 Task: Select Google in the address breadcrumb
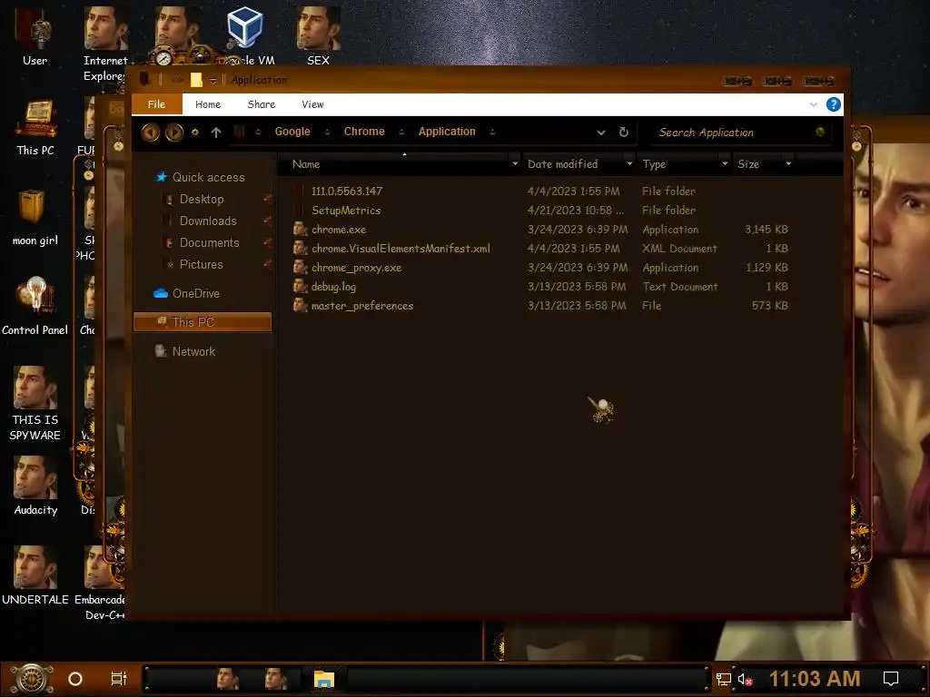click(292, 132)
